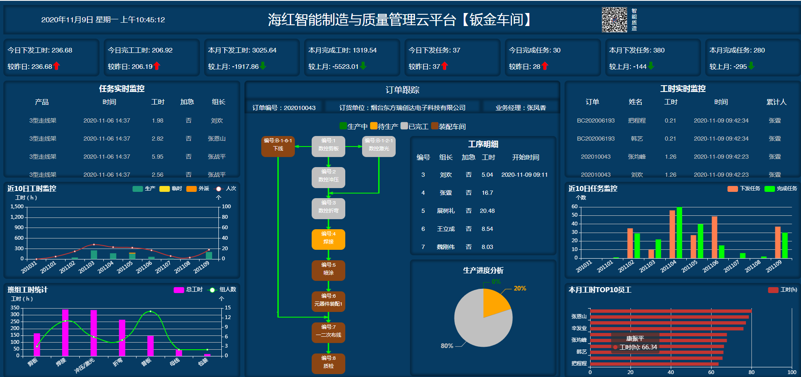
Task: Toggle the 生产 series in 近10日工时监控 legend
Action: click(x=144, y=189)
